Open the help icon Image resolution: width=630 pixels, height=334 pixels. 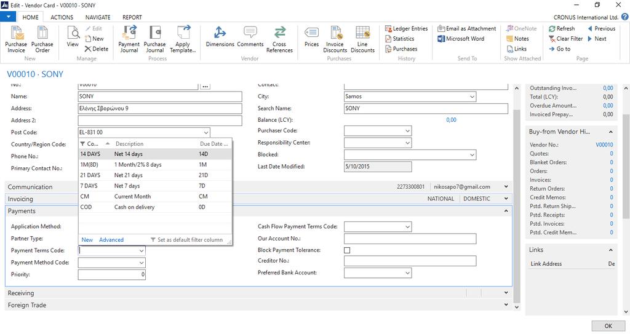(x=625, y=17)
